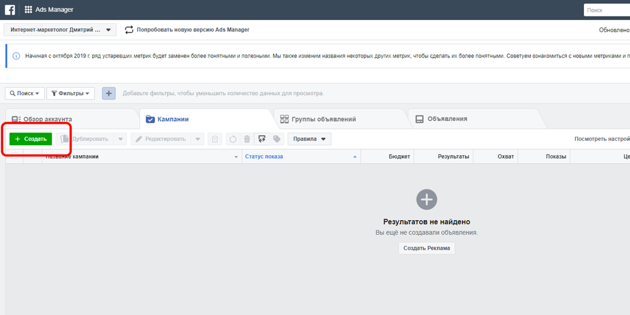This screenshot has width=630, height=315.
Task: Click the Добавьте фильтры placeholder field
Action: 223,94
